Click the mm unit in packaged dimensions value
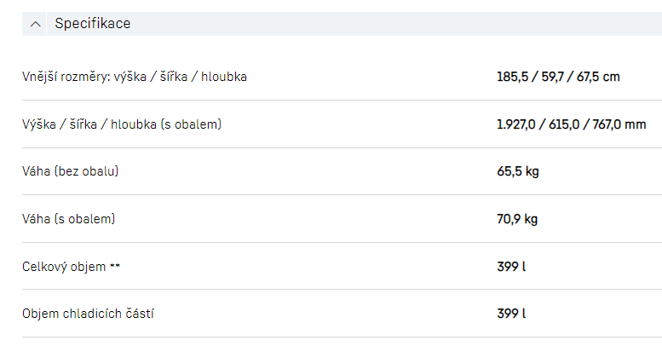 (x=636, y=124)
